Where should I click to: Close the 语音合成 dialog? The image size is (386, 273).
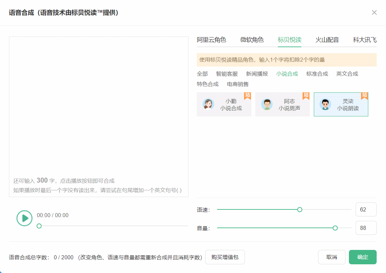click(x=374, y=13)
